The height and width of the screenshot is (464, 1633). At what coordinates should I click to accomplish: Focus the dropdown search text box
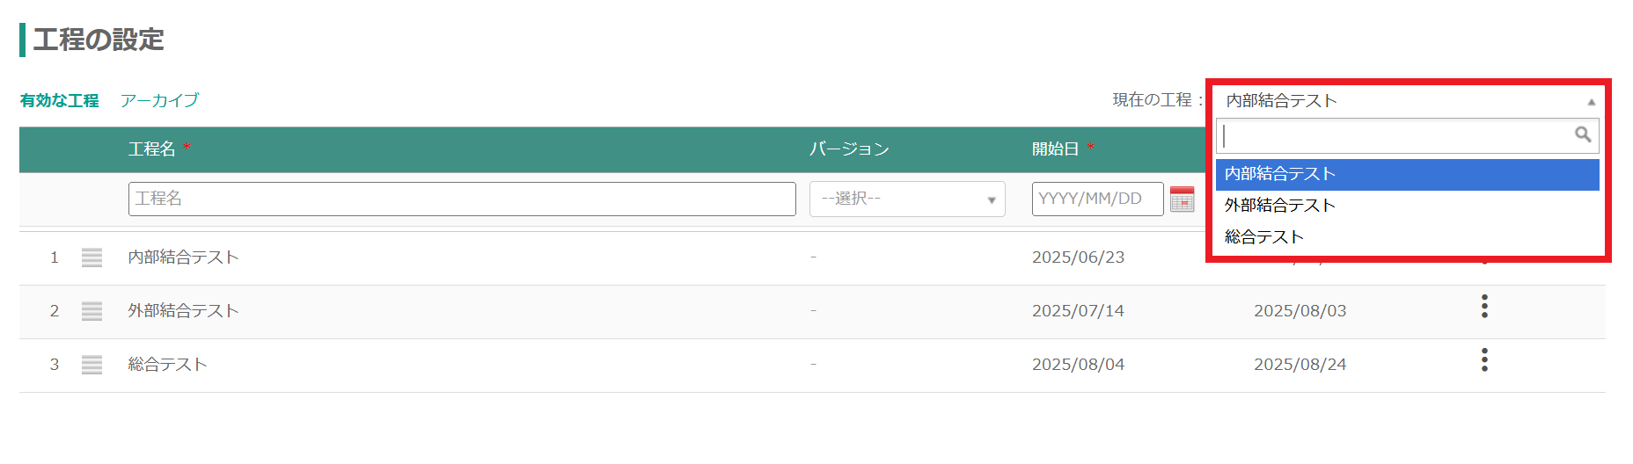tap(1395, 135)
